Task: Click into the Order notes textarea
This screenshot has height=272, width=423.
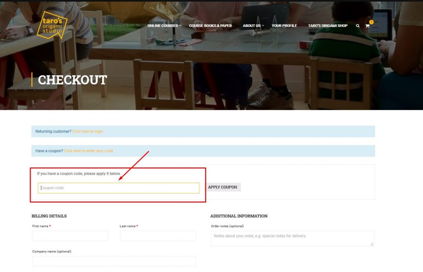Action: [x=292, y=239]
